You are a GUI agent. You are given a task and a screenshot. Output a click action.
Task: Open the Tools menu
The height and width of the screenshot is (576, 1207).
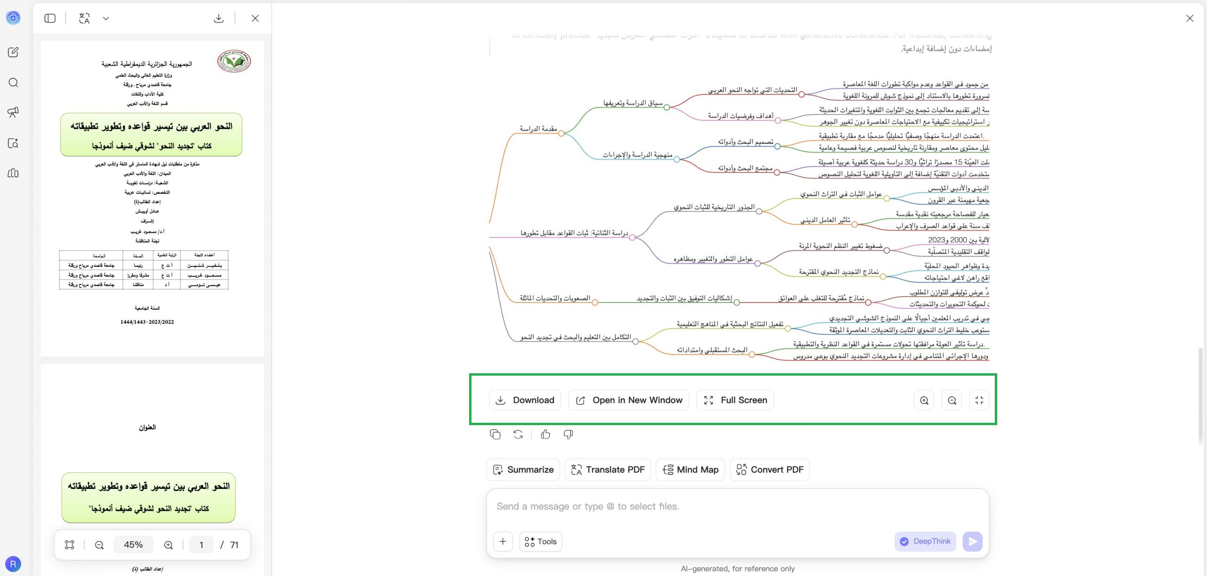[x=541, y=542]
